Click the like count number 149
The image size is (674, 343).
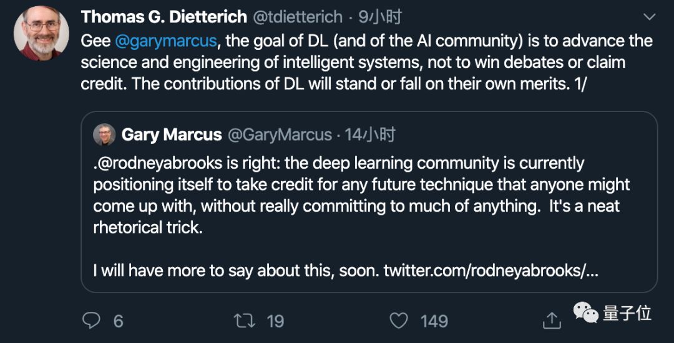[434, 321]
